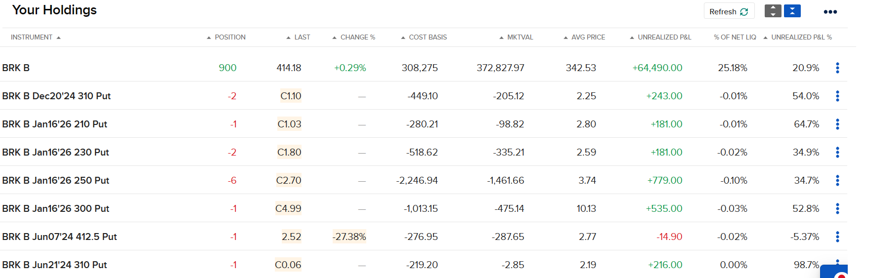869x278 pixels.
Task: Open row menu for Jan16'26 250 Put
Action: 837,180
